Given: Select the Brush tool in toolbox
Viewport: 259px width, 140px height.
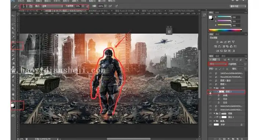Looking at the screenshot, I should [13, 46].
